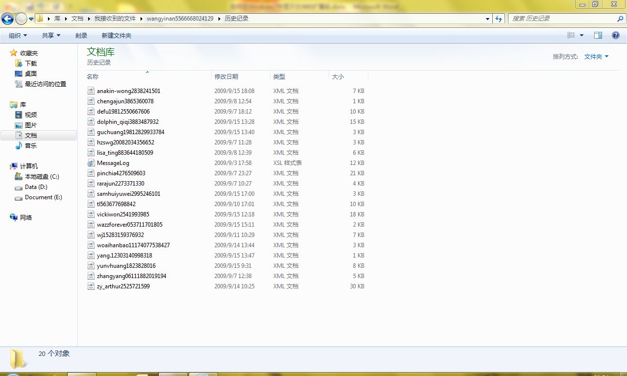The width and height of the screenshot is (627, 376).
Task: Open the Help question mark icon
Action: [616, 35]
